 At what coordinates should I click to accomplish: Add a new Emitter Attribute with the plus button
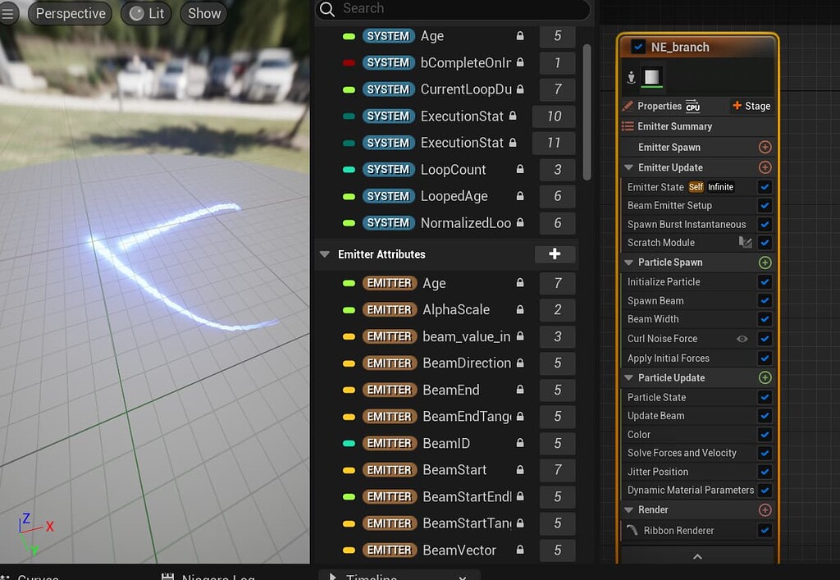coord(556,254)
